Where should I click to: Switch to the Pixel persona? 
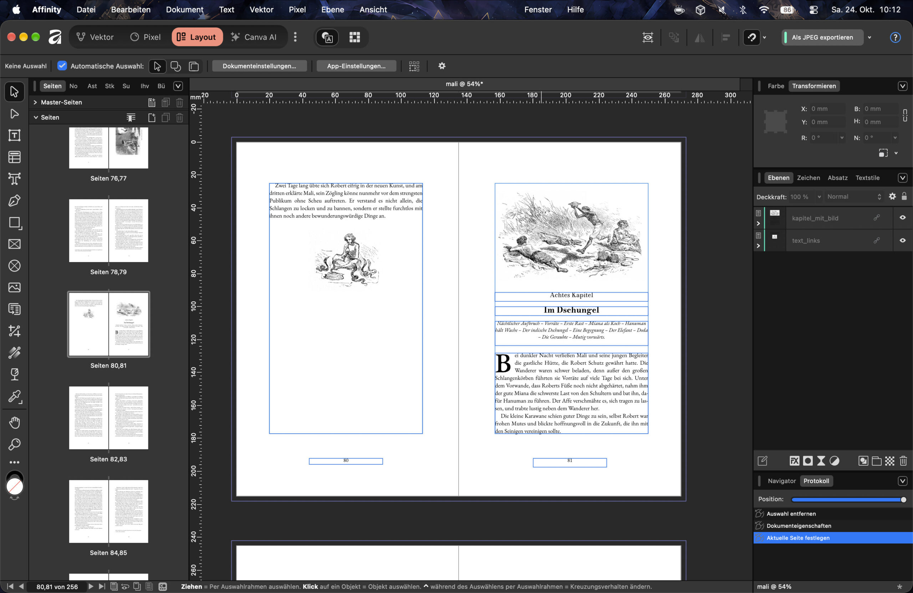146,37
